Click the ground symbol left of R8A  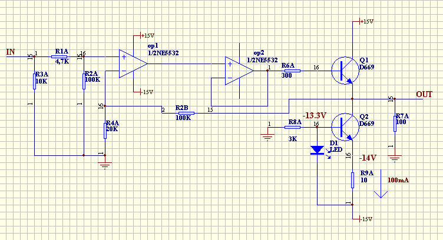tap(267, 137)
